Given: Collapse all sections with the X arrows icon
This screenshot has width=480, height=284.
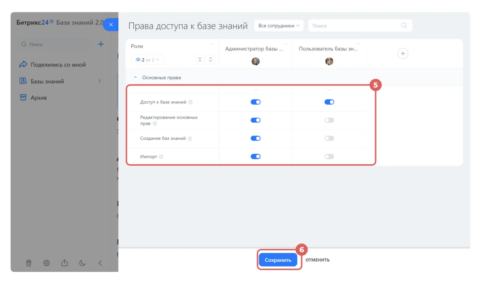Looking at the screenshot, I should click(x=200, y=59).
